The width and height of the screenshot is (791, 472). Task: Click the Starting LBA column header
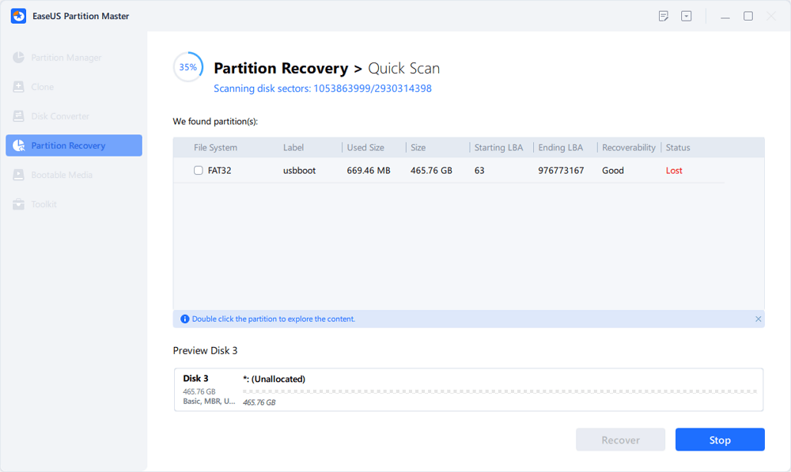tap(498, 147)
